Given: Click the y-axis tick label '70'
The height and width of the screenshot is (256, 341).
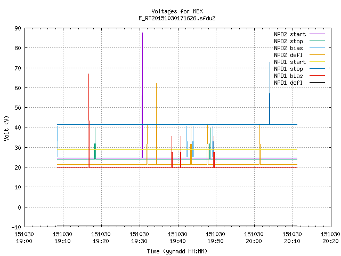Looking at the screenshot, I should pos(18,68).
